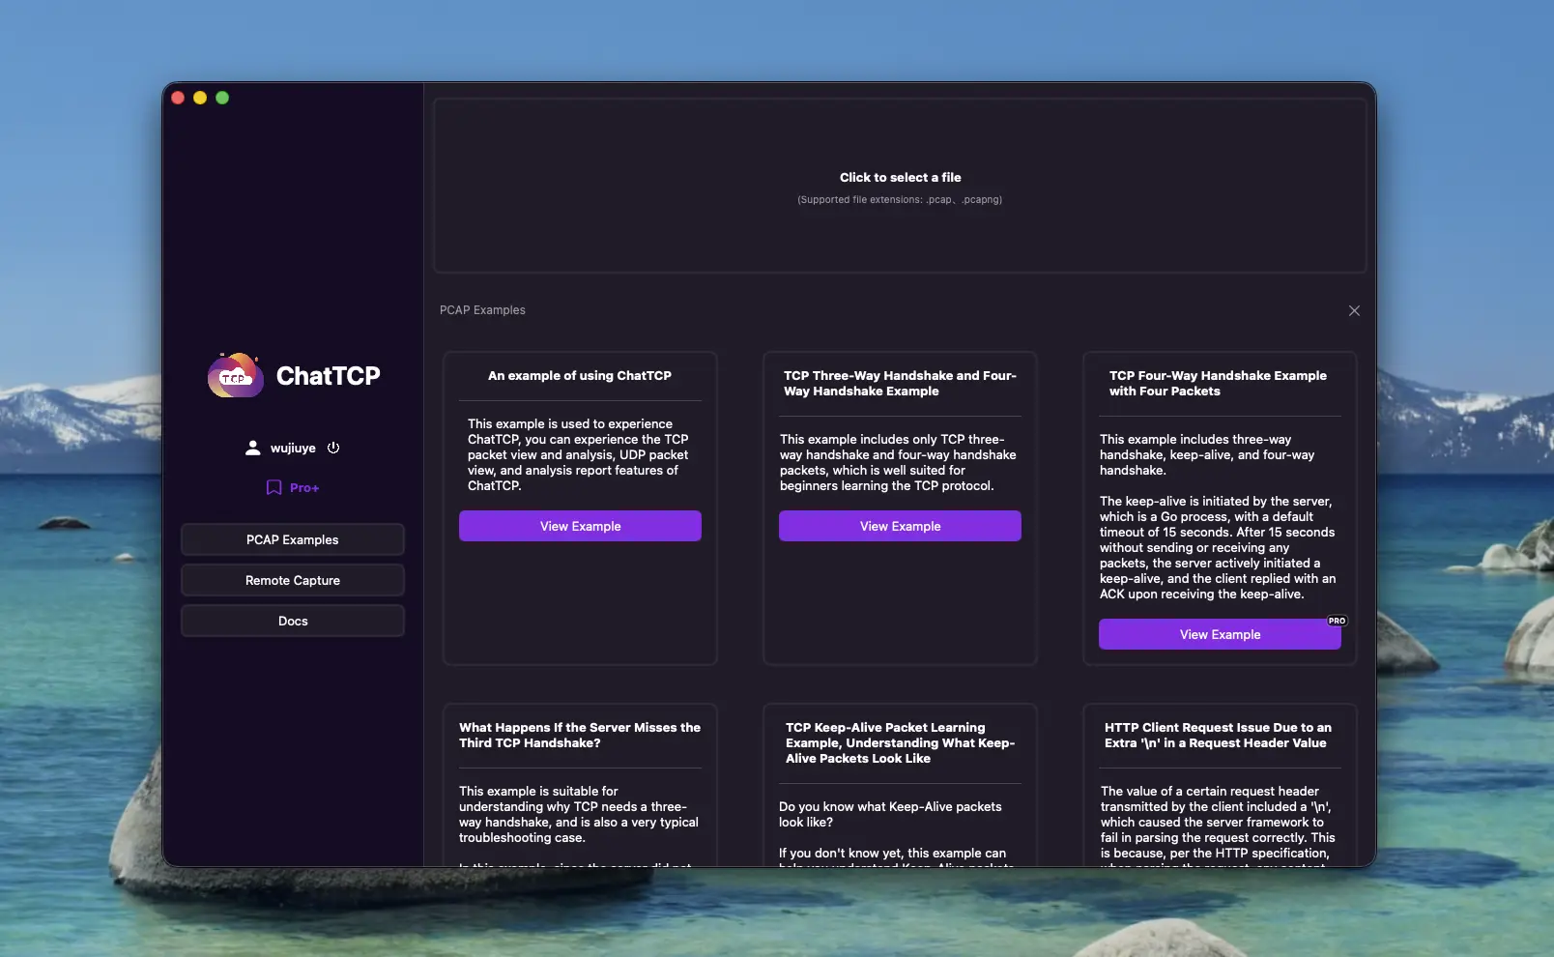
Task: Click the PRO badge on the View Example button
Action: [1337, 621]
